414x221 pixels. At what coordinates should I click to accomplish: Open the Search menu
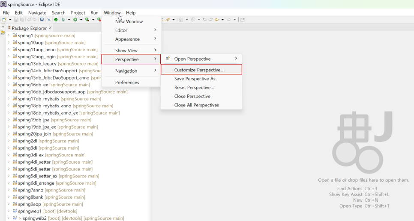[x=59, y=13]
